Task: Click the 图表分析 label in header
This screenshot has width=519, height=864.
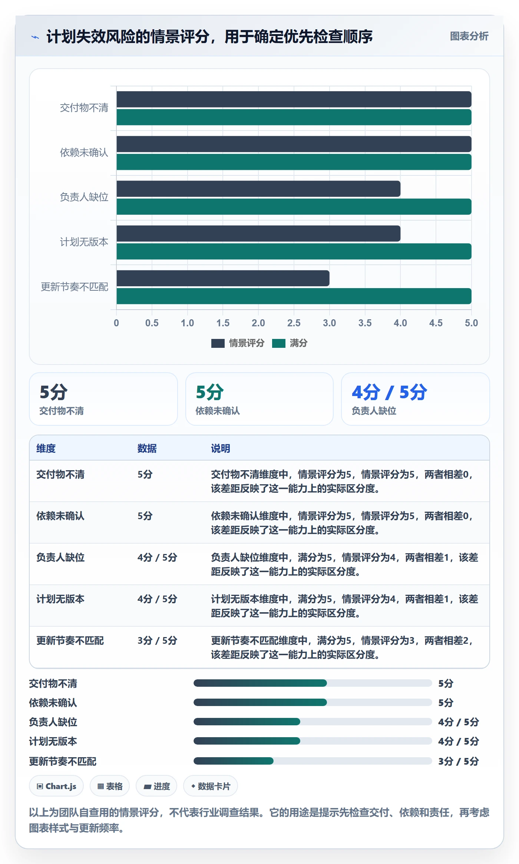Action: (x=469, y=36)
